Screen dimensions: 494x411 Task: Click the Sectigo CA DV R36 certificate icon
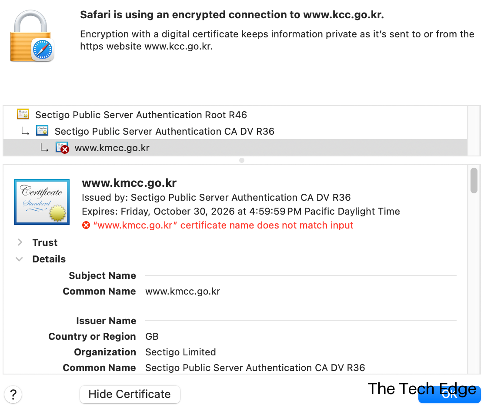42,131
